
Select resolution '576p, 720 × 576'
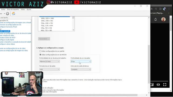(x=46, y=28)
